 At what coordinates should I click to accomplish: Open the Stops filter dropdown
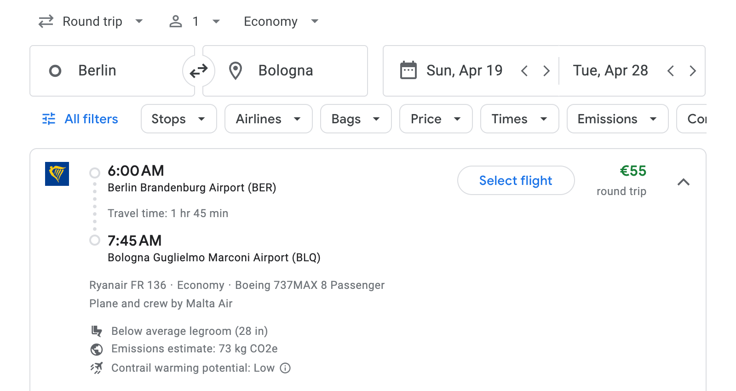[x=178, y=119]
